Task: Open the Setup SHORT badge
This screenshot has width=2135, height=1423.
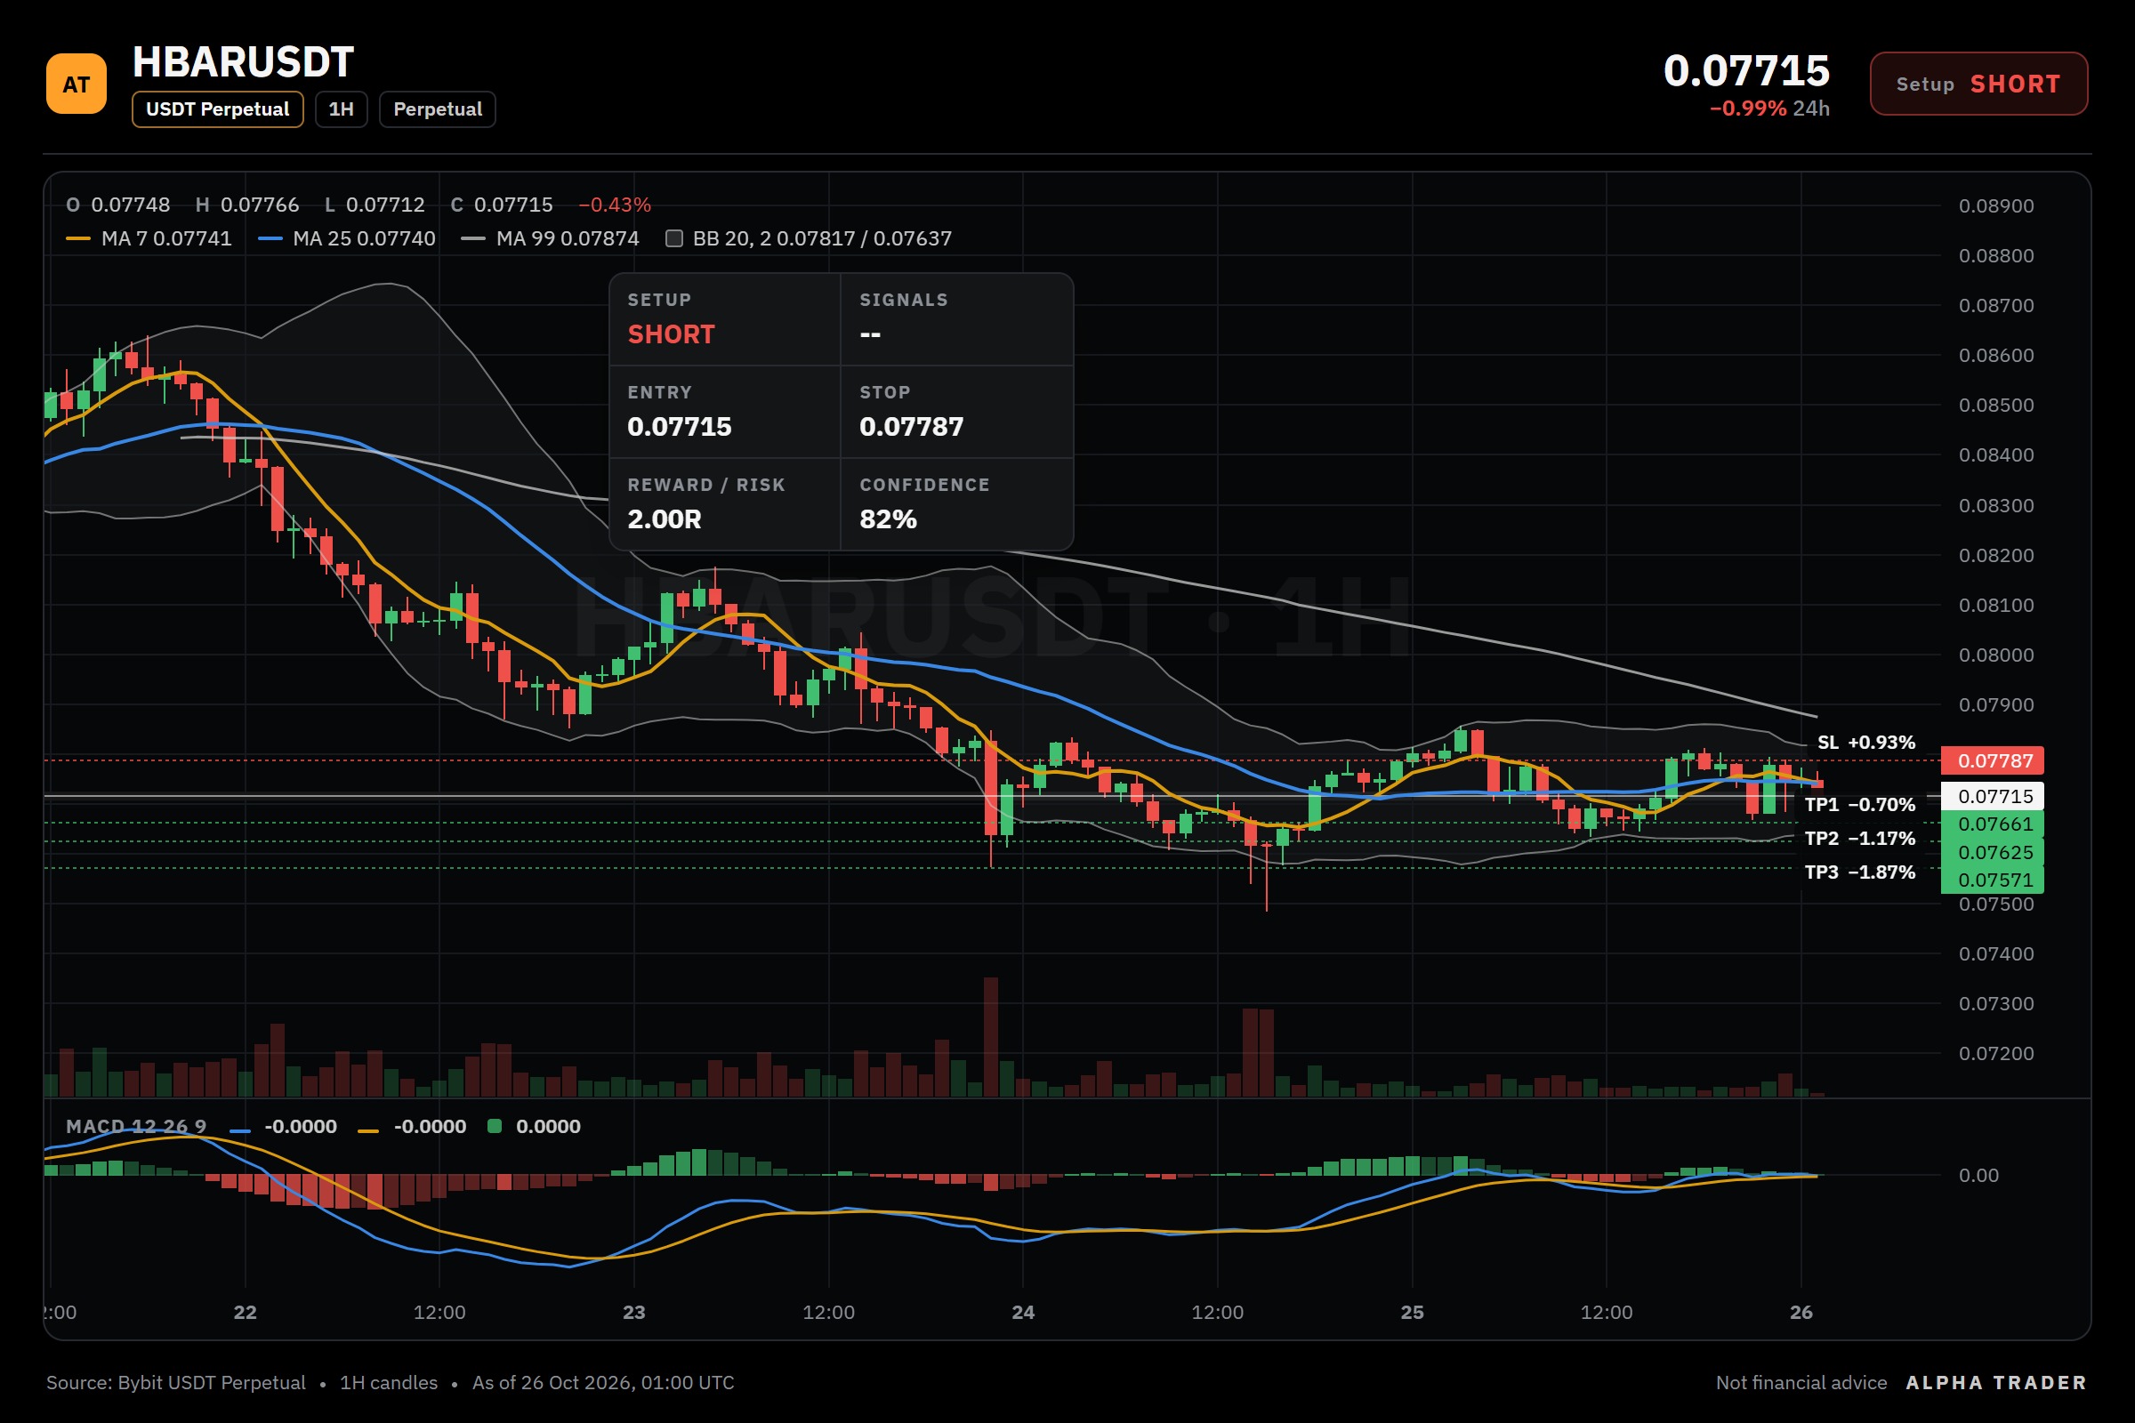Action: 1978,84
